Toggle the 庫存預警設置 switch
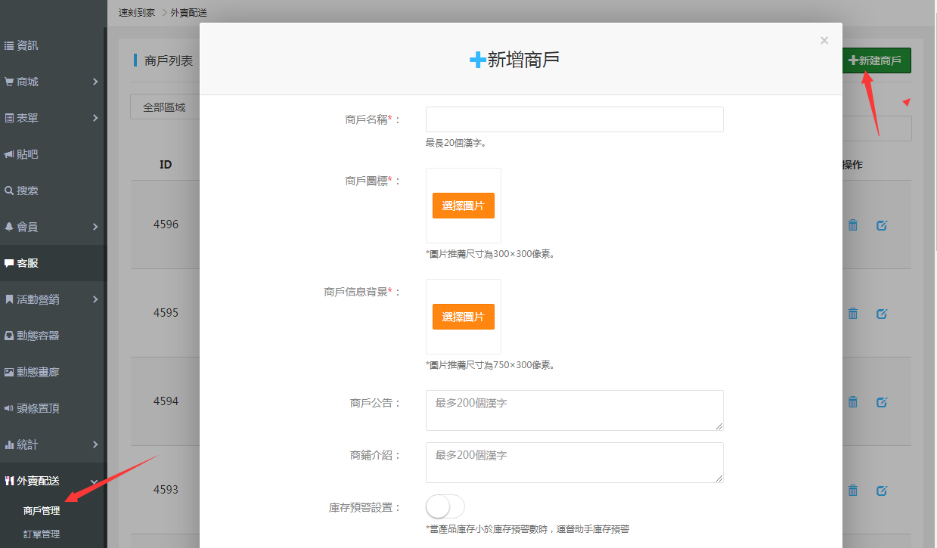This screenshot has height=548, width=937. pyautogui.click(x=445, y=506)
